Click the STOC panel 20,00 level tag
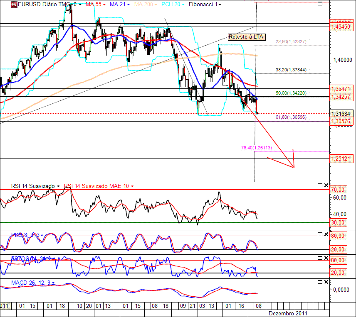The width and height of the screenshot is (356, 317). pyautogui.click(x=338, y=273)
